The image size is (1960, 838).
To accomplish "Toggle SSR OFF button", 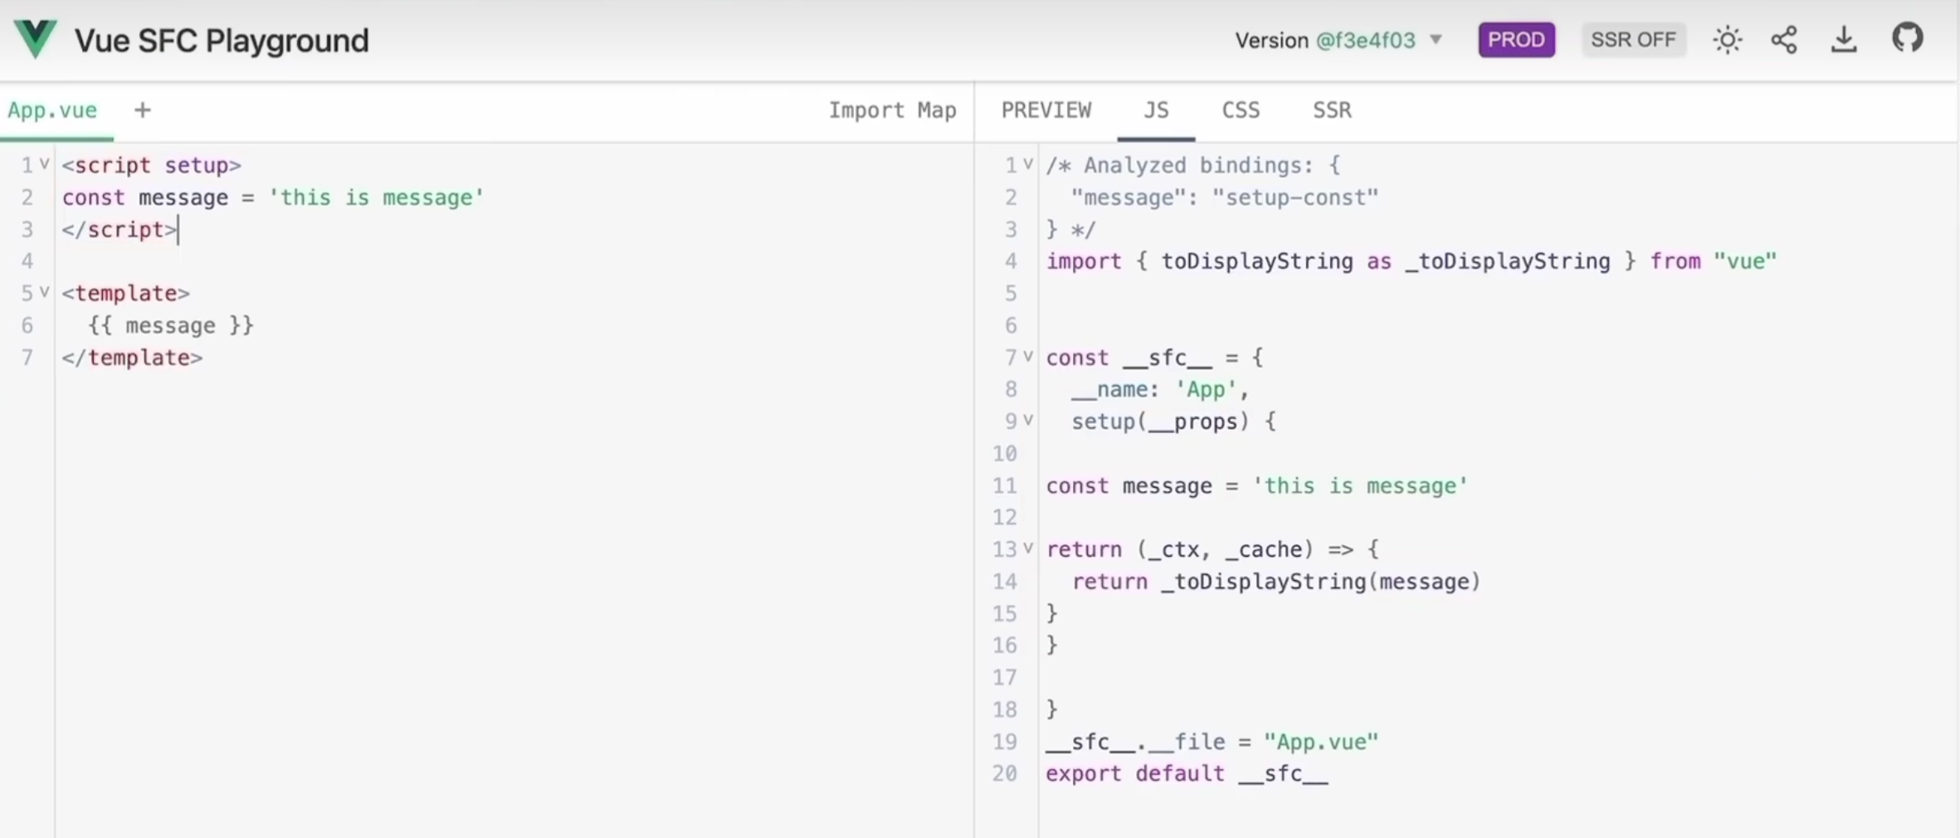I will 1633,40.
